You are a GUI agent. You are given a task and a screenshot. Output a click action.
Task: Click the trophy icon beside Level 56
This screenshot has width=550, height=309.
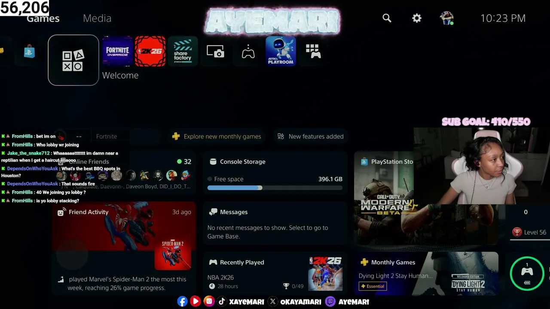tap(517, 232)
